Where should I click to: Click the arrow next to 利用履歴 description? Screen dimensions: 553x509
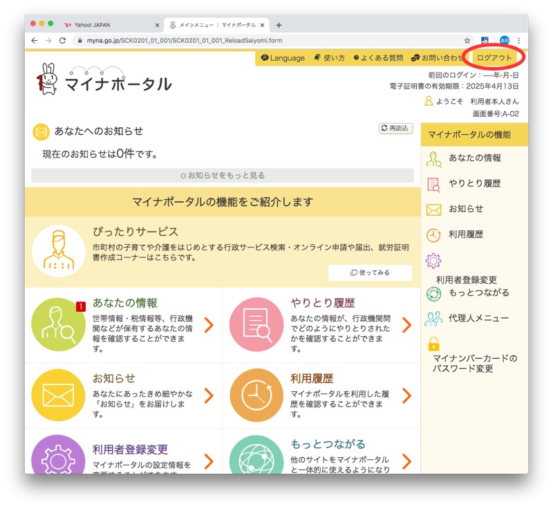406,396
